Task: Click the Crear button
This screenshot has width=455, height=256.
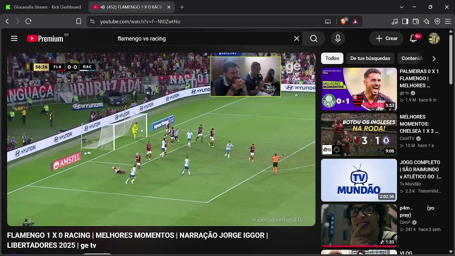Action: [386, 38]
